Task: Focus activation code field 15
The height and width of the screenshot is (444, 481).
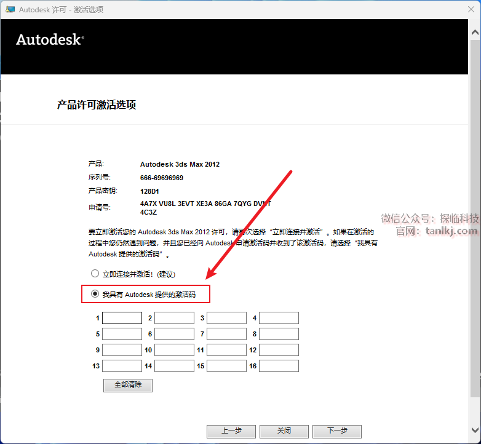Action: click(227, 366)
